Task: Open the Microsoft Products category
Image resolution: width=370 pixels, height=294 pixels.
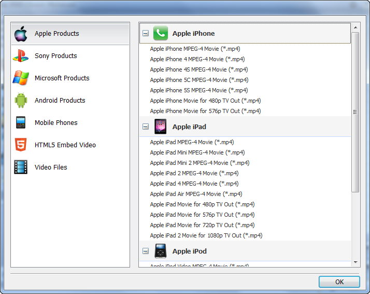Action: point(70,78)
